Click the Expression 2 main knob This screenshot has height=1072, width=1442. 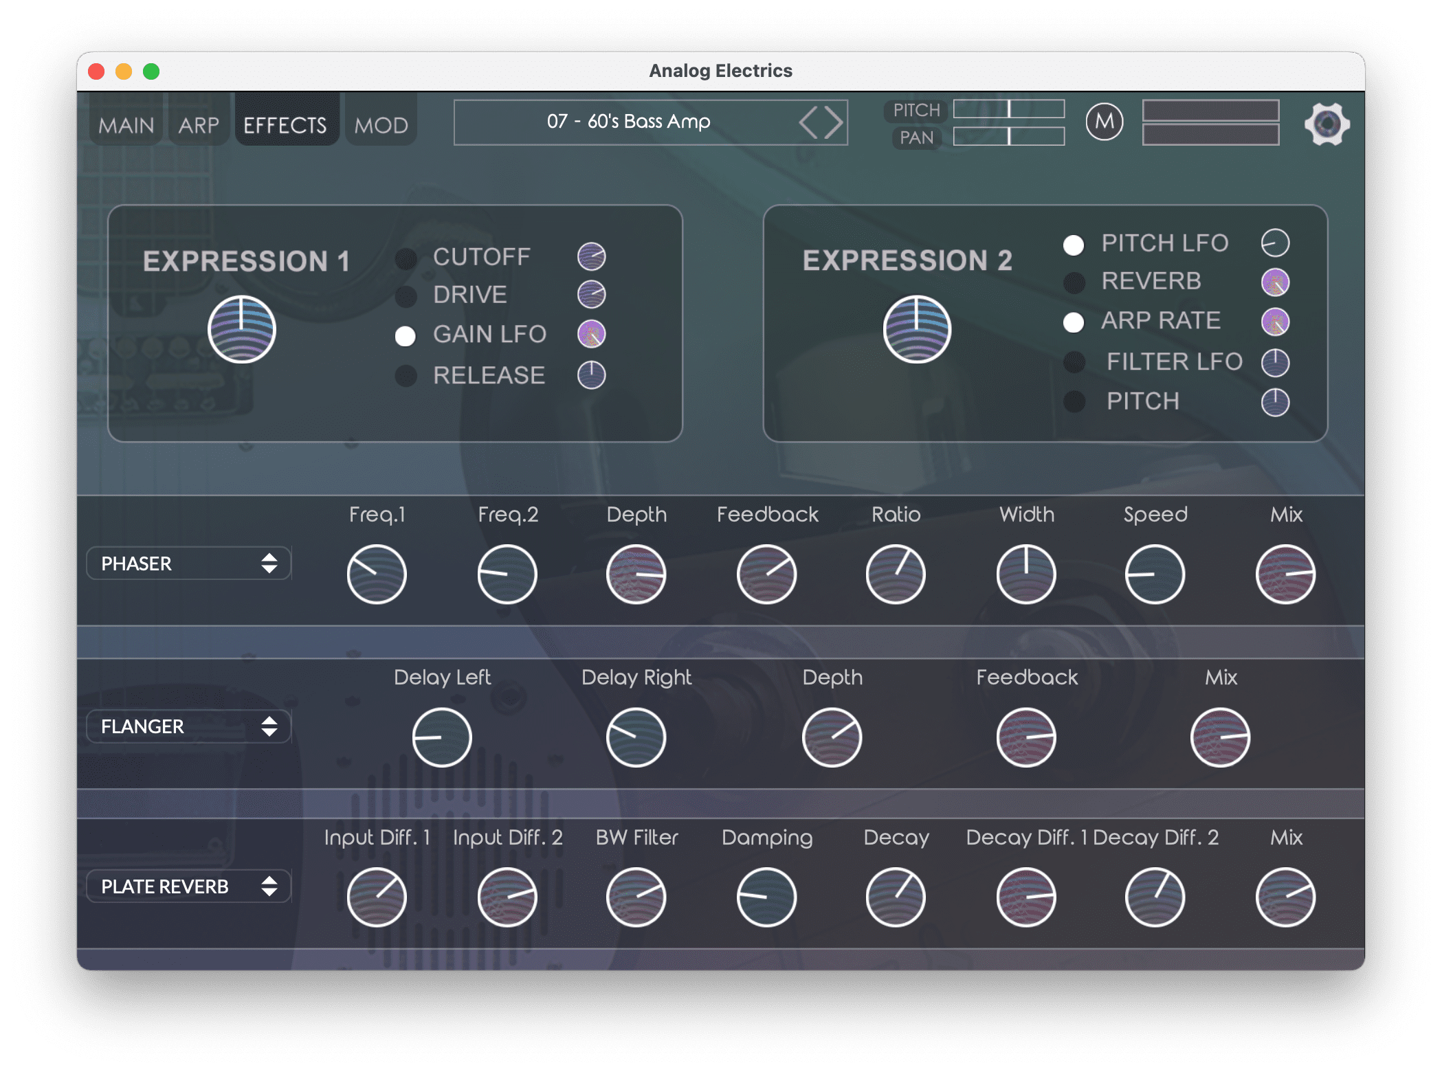917,330
